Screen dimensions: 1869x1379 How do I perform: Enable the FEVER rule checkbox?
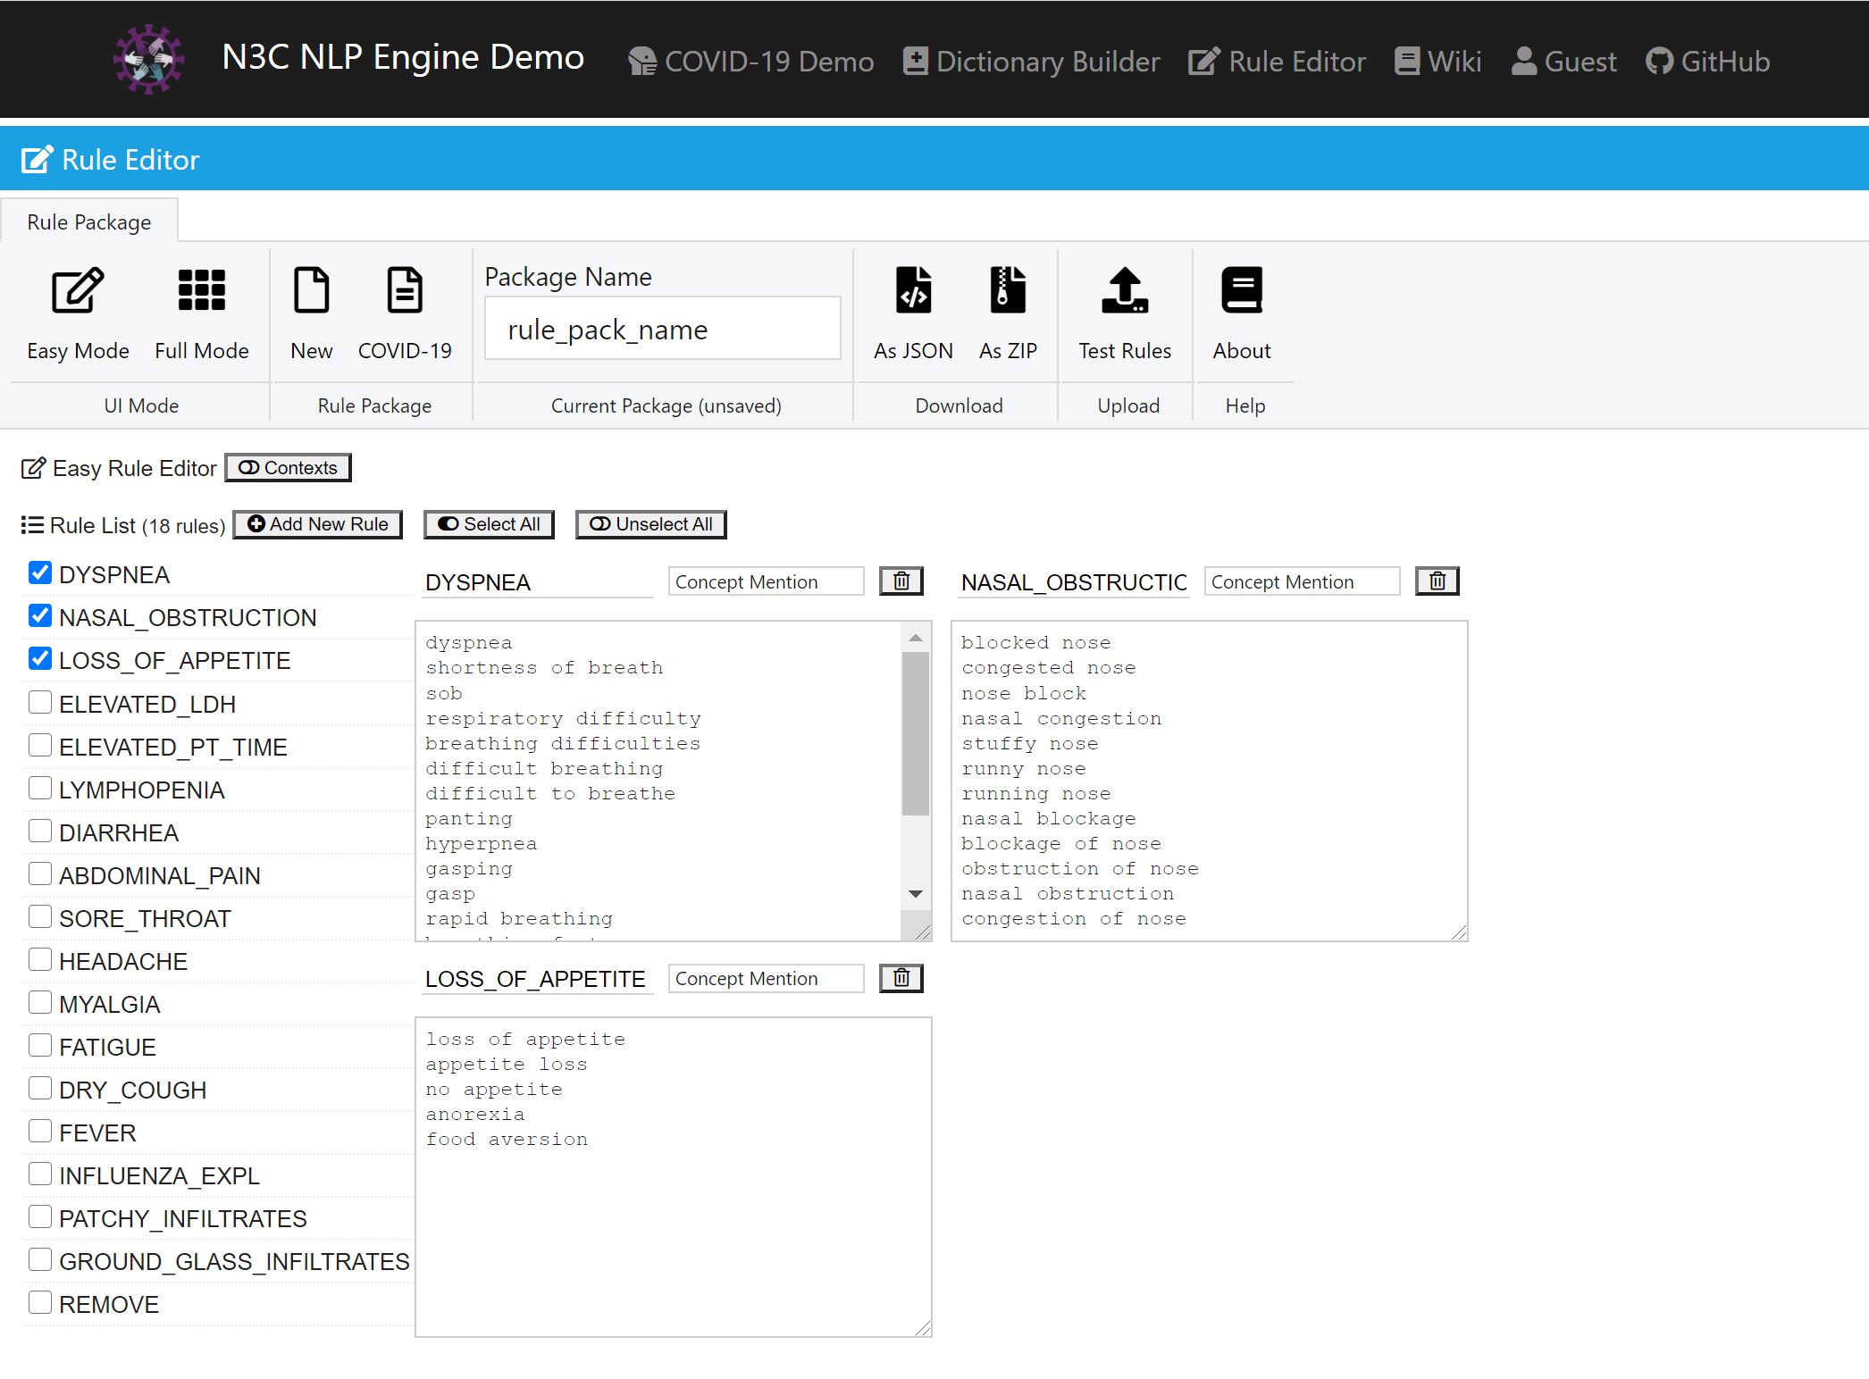click(40, 1131)
